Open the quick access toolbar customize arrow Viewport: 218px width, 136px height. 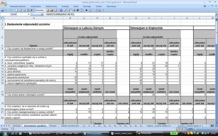pos(103,10)
